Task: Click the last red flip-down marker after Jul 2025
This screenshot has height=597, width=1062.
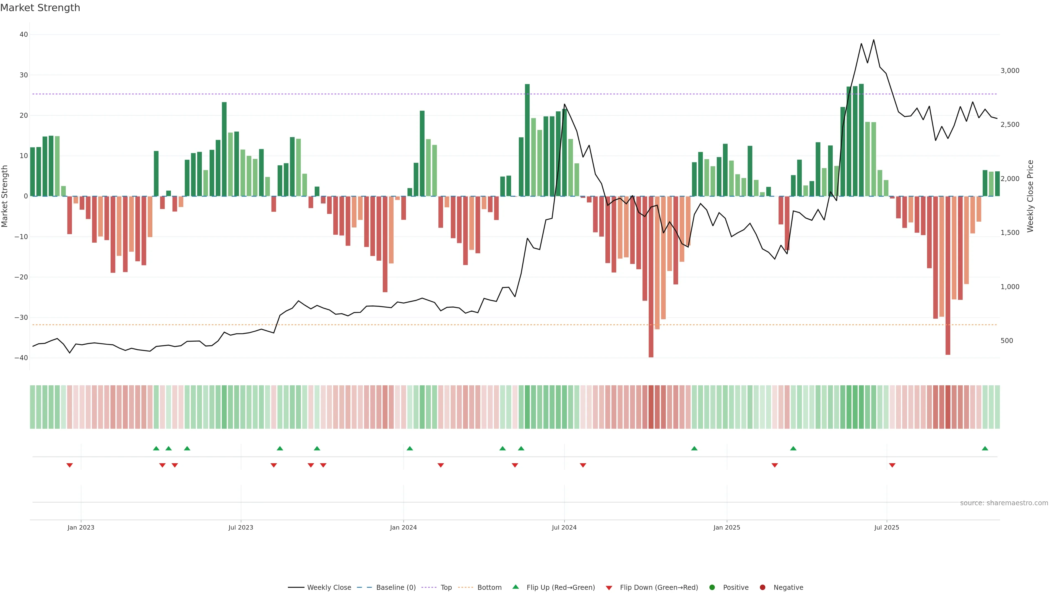Action: [x=892, y=465]
